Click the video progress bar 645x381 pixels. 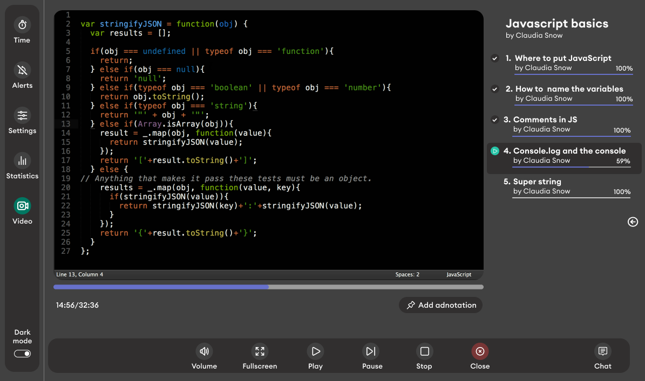pos(268,287)
